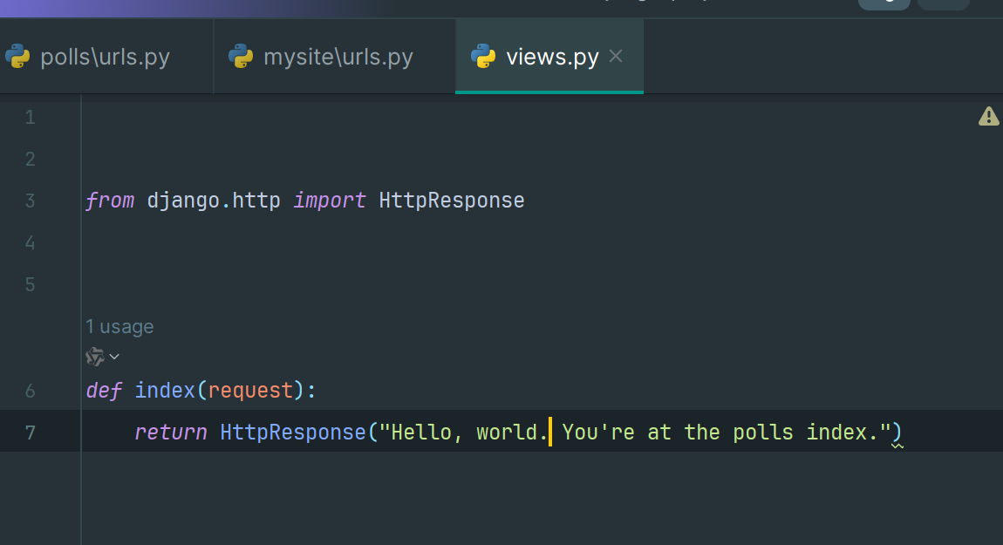This screenshot has height=545, width=1003.
Task: Click the django.http module name
Action: 214,201
